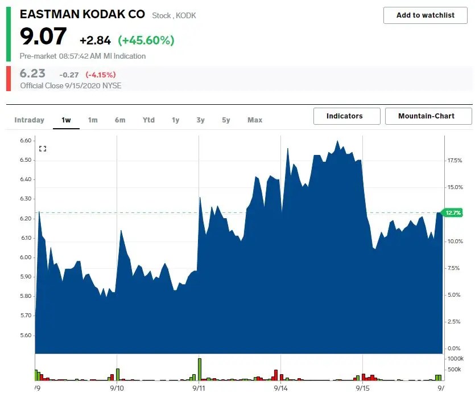Switch to the 3y chart view

(200, 120)
